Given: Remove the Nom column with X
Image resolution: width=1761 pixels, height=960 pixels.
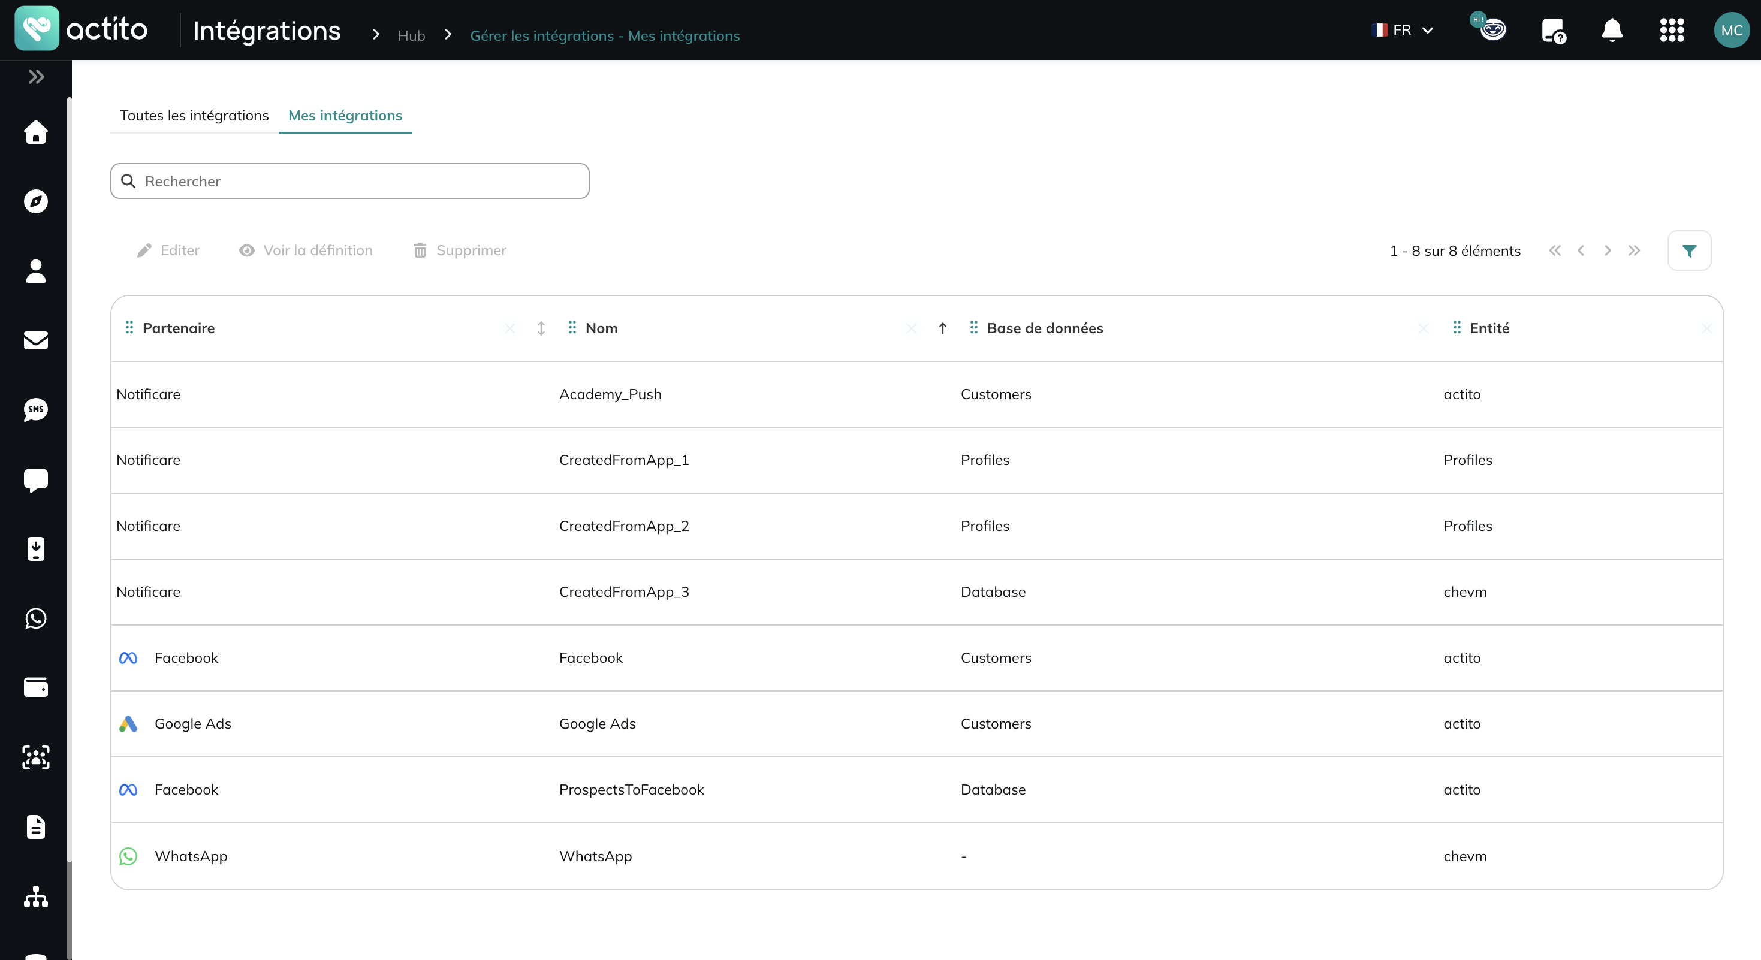Looking at the screenshot, I should [x=912, y=328].
